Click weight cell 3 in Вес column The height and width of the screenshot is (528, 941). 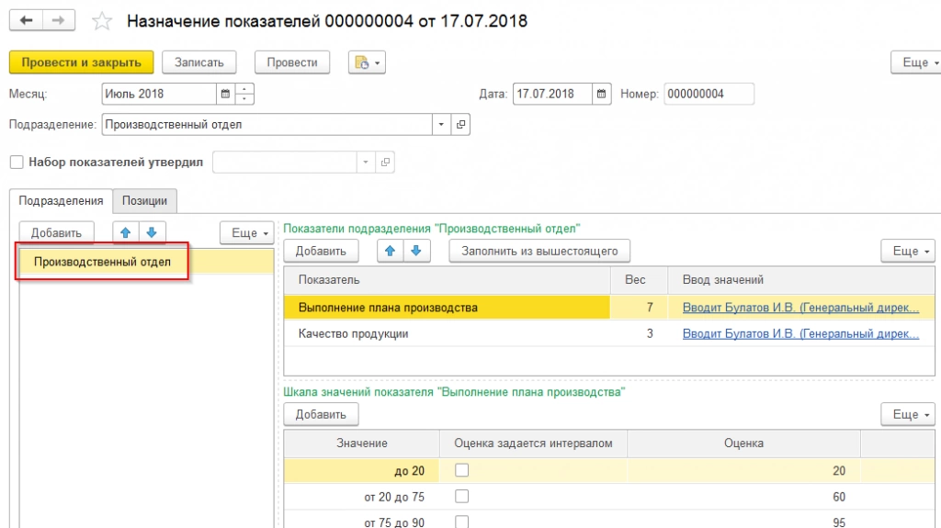(639, 333)
